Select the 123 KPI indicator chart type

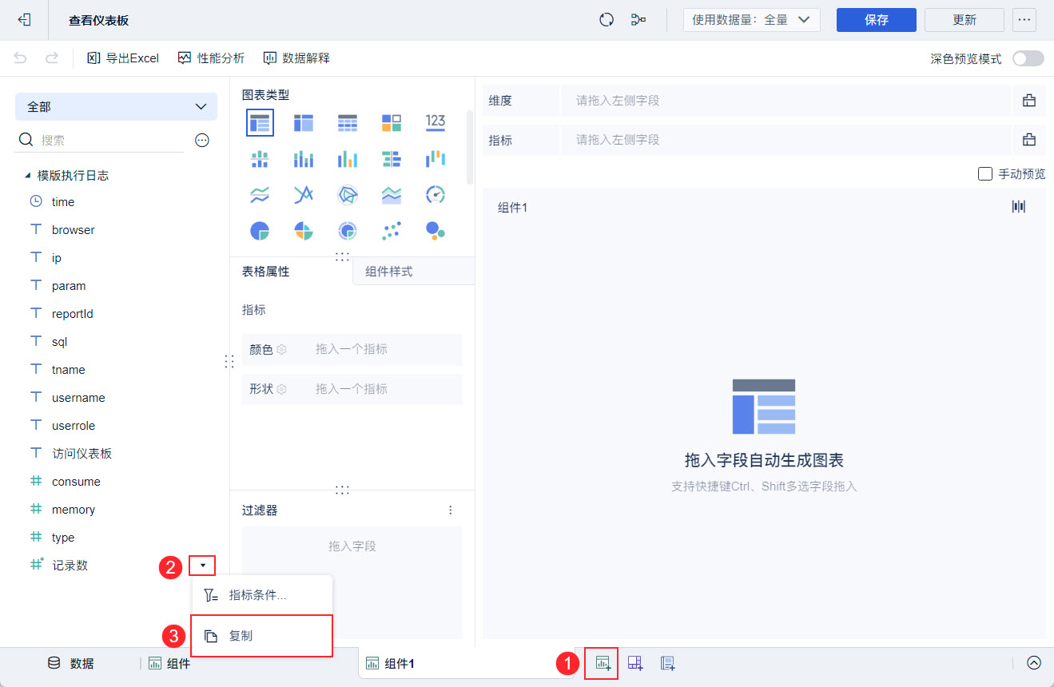tap(436, 121)
